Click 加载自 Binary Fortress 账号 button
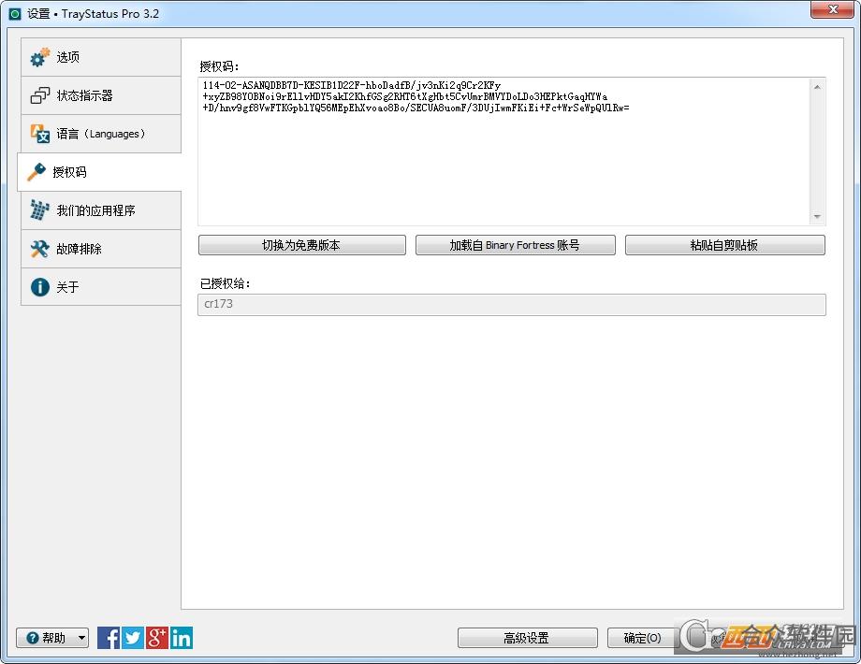Image resolution: width=861 pixels, height=664 pixels. point(515,245)
